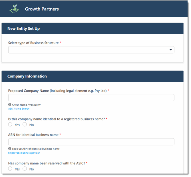Click the Check Name Availability hint text

(26, 105)
